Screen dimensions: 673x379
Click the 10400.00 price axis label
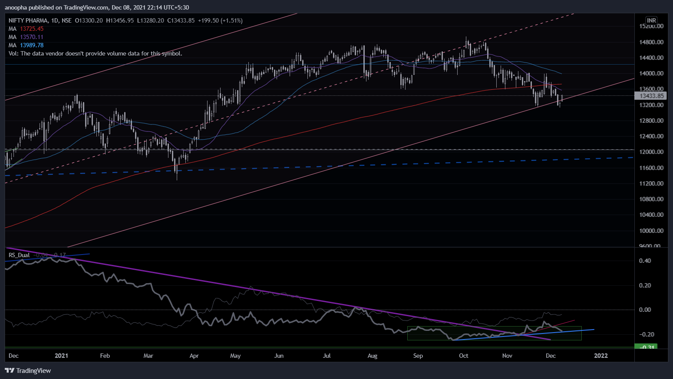(x=651, y=215)
